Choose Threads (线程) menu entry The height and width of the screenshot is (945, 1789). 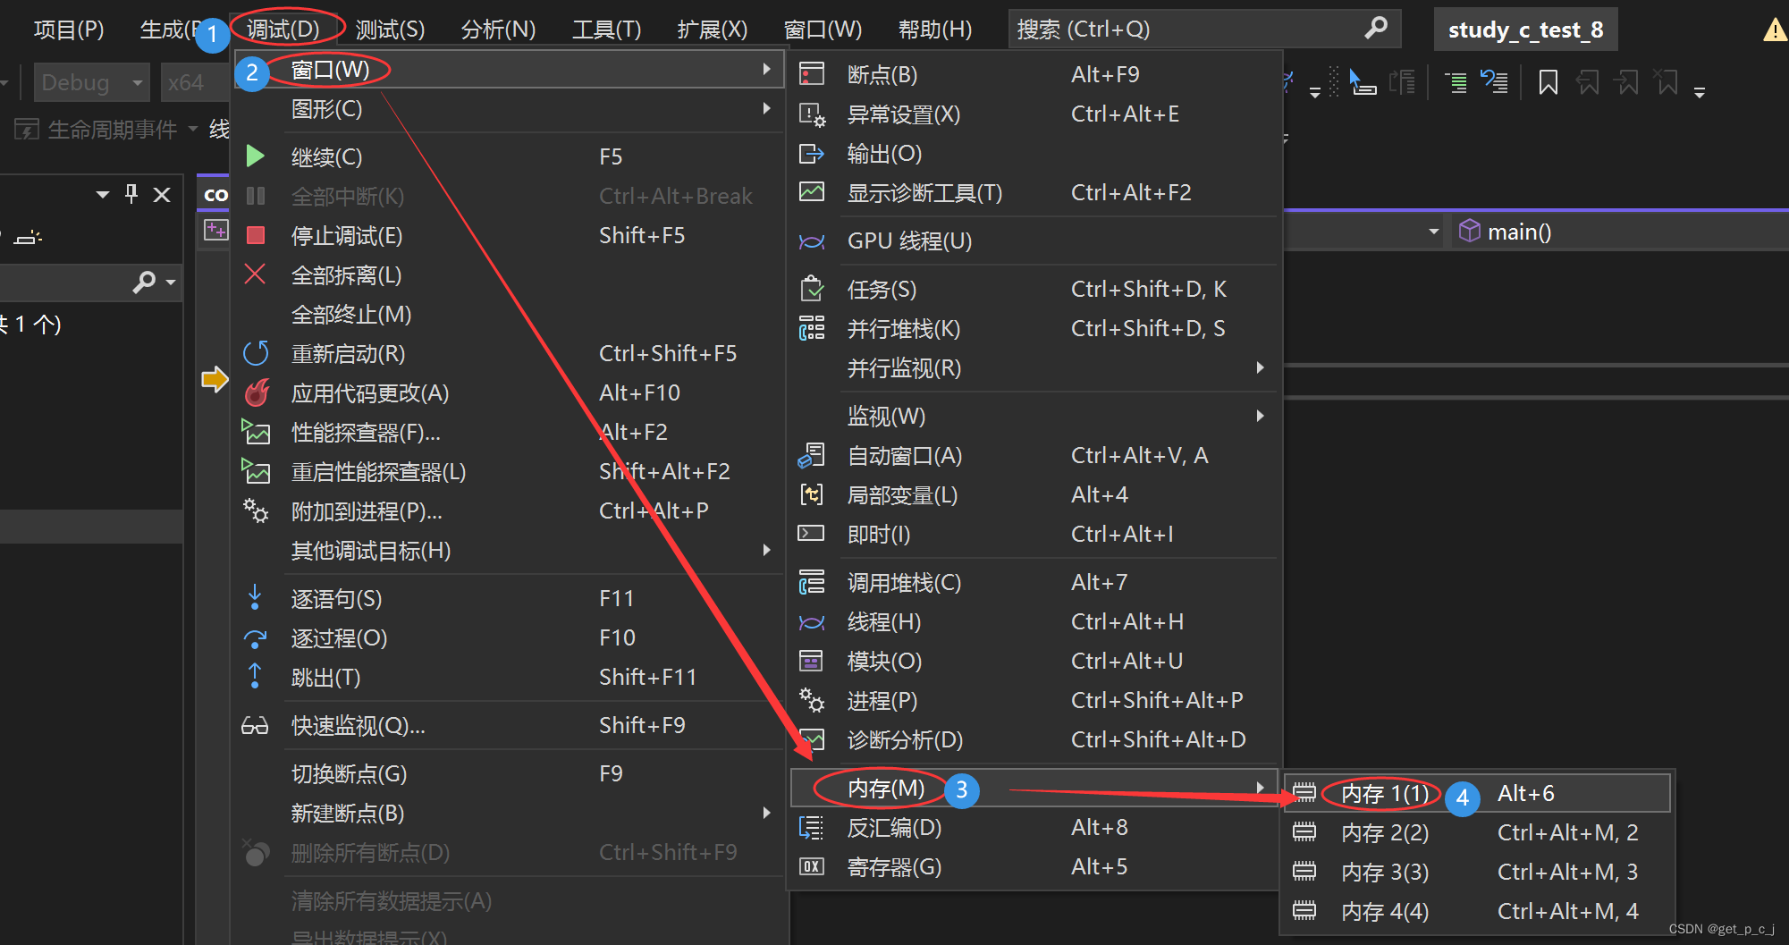coord(1034,621)
